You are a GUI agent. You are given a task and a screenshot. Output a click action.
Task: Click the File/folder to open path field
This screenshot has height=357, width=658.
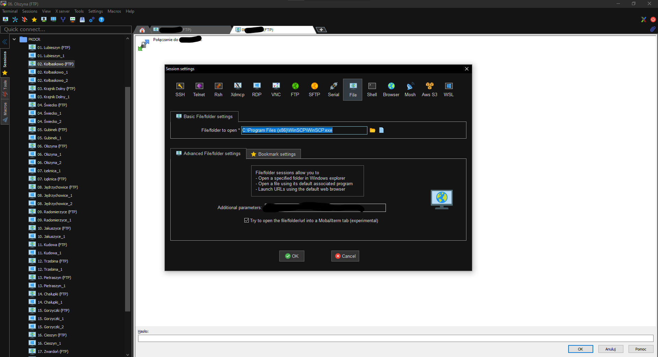[304, 130]
